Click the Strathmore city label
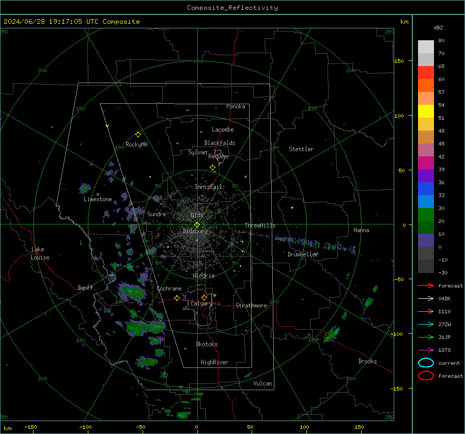The image size is (465, 434). click(x=252, y=306)
